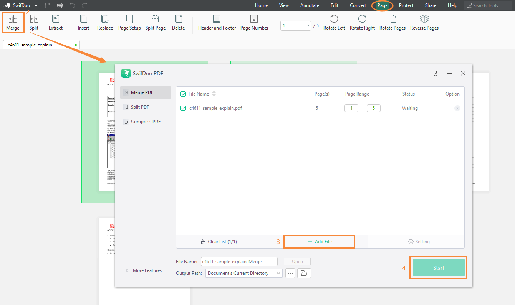Screen dimensions: 515x305
Task: Open the Protect menu
Action: point(406,5)
